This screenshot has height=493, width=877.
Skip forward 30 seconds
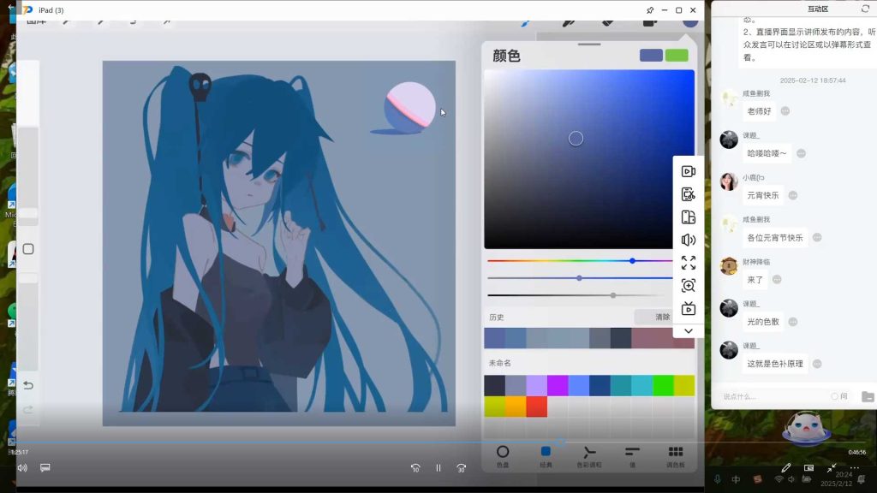click(462, 468)
